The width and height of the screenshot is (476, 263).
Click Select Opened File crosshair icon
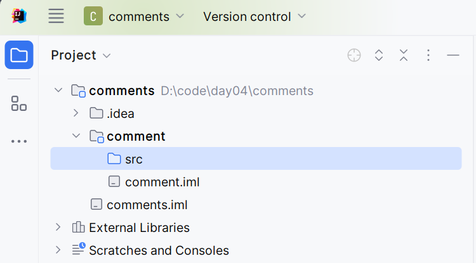pyautogui.click(x=354, y=55)
